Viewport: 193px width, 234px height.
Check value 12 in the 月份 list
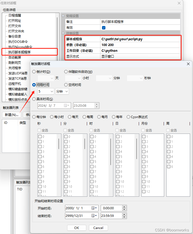144,191
